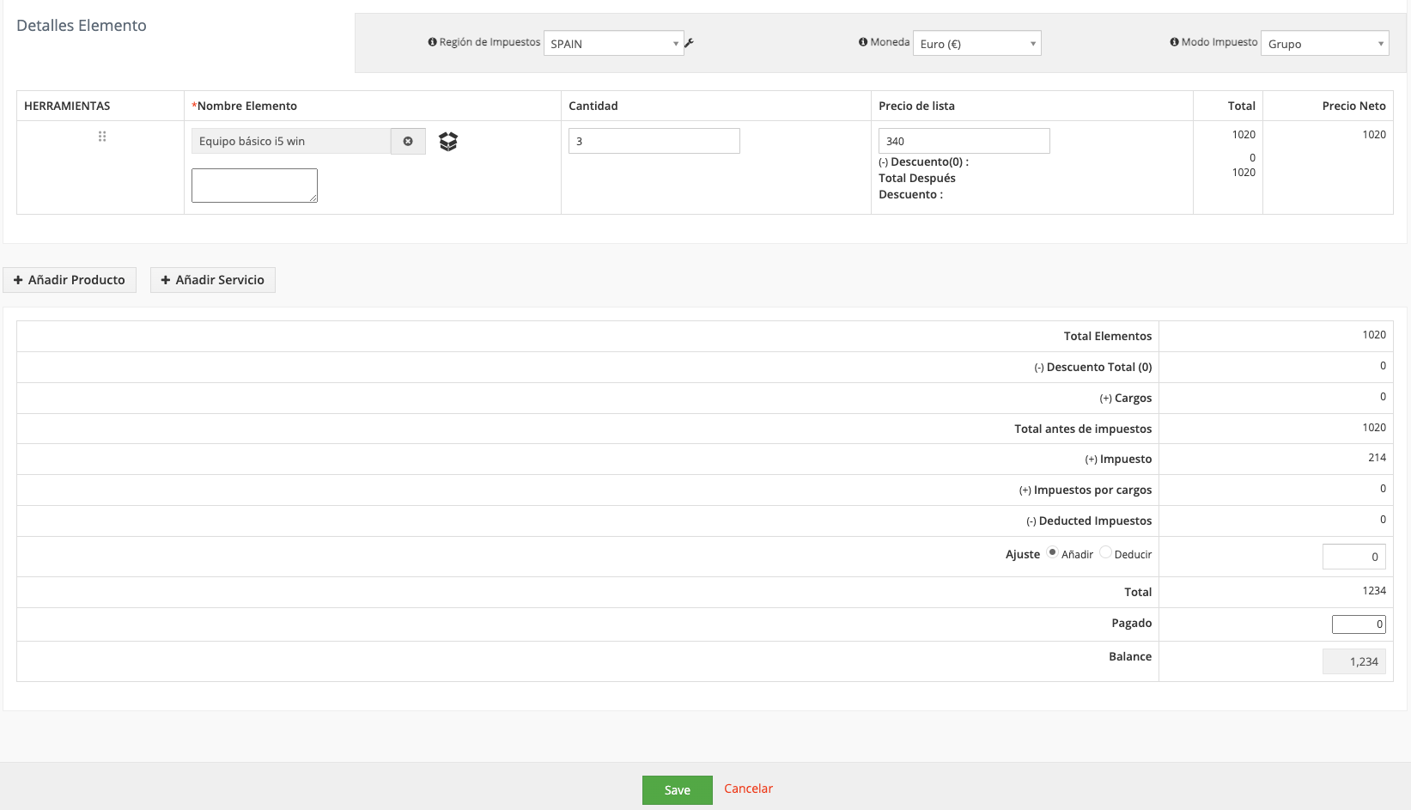Click the Pagado amount input
The image size is (1411, 810).
[x=1358, y=624]
